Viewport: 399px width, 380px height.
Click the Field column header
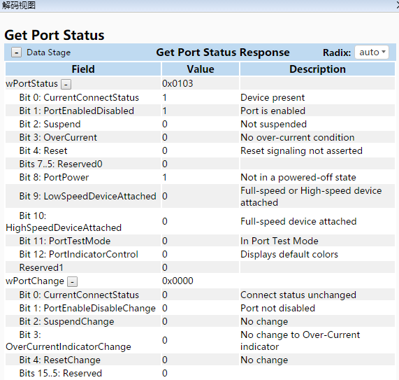pyautogui.click(x=83, y=69)
